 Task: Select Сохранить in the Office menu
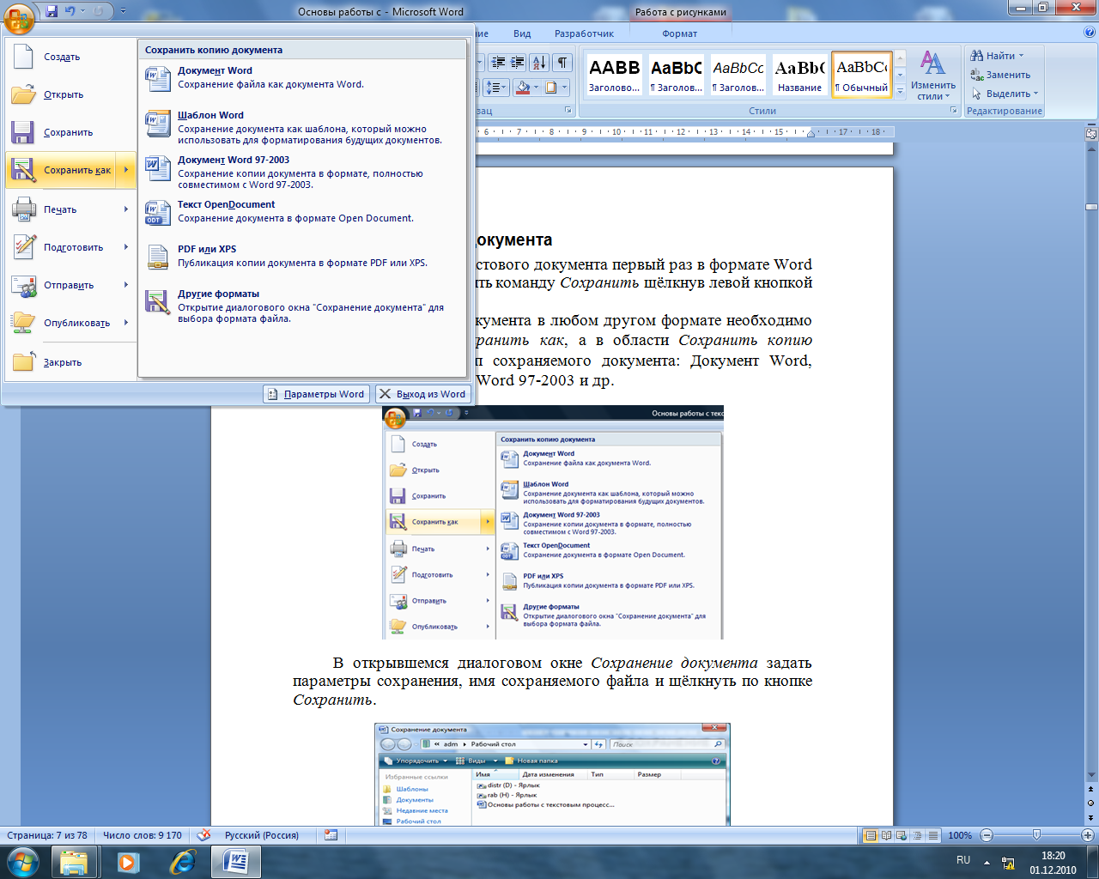(70, 132)
